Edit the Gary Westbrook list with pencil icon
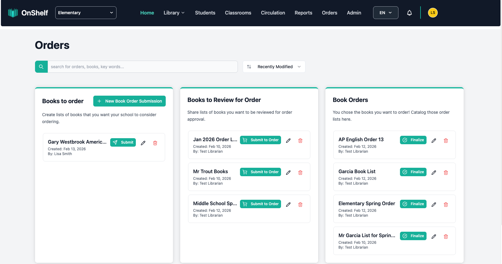 pos(143,143)
